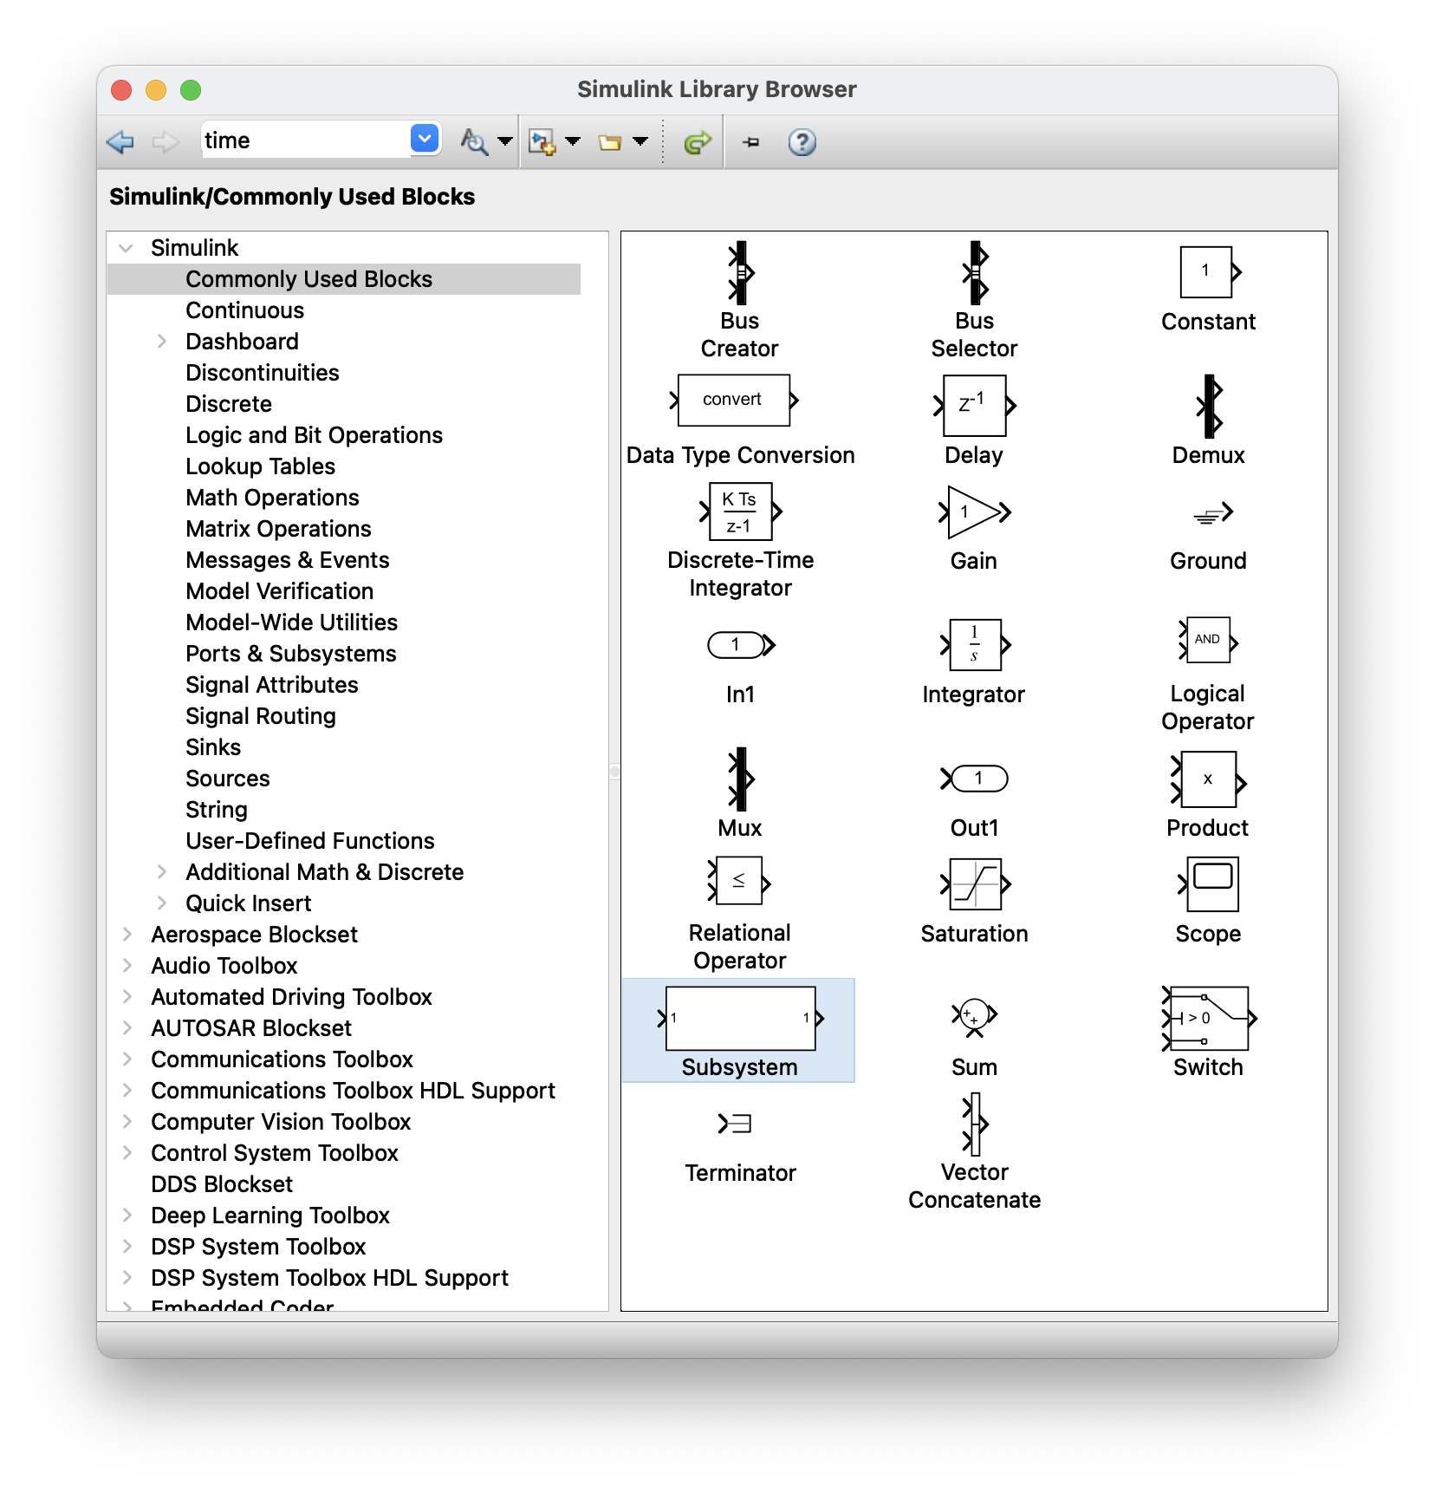Click the Constant block icon

tap(1210, 272)
